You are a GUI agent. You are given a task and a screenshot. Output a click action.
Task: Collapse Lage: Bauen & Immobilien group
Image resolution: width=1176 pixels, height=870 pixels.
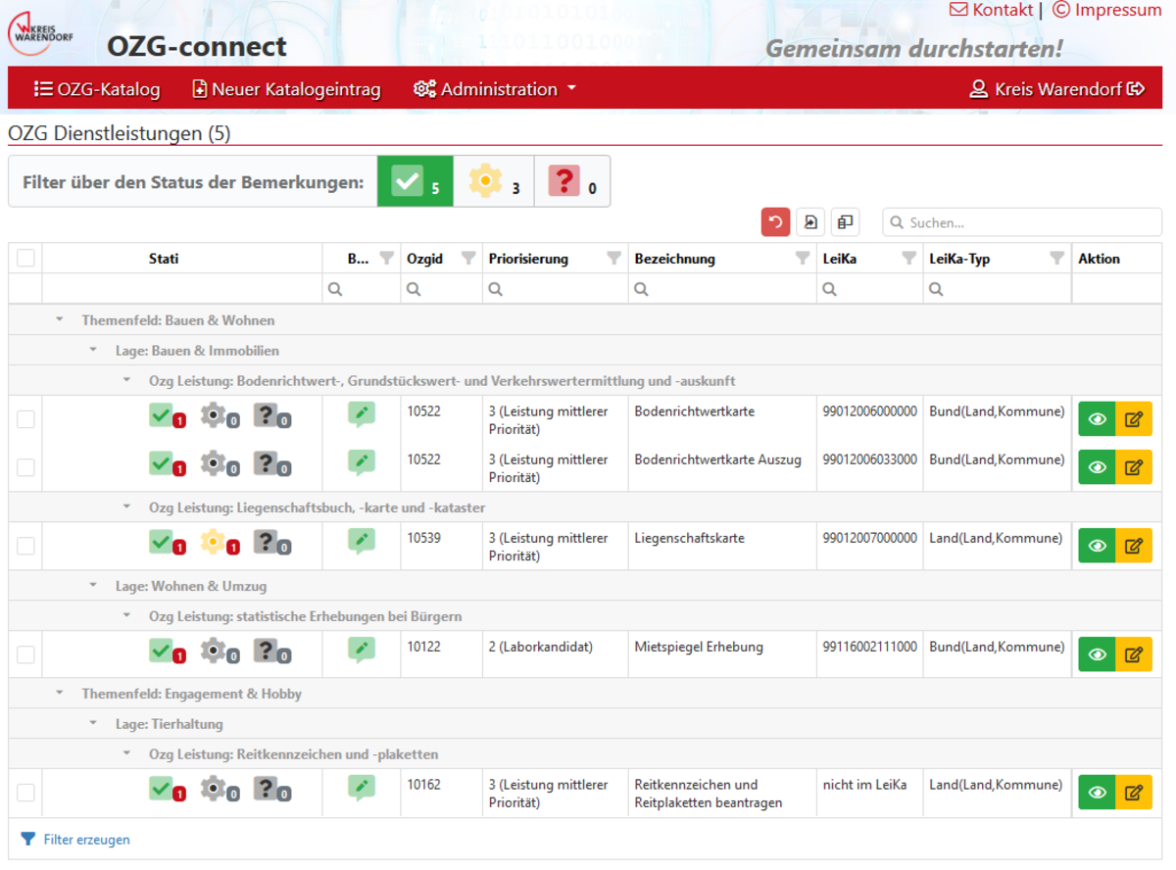click(x=93, y=350)
